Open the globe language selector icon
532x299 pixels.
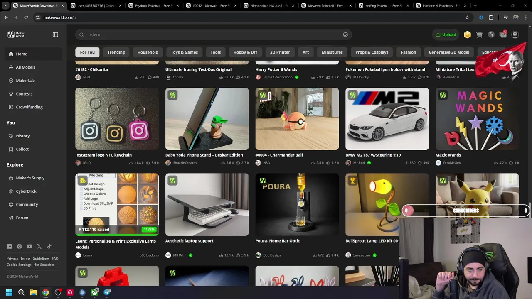tap(491, 35)
